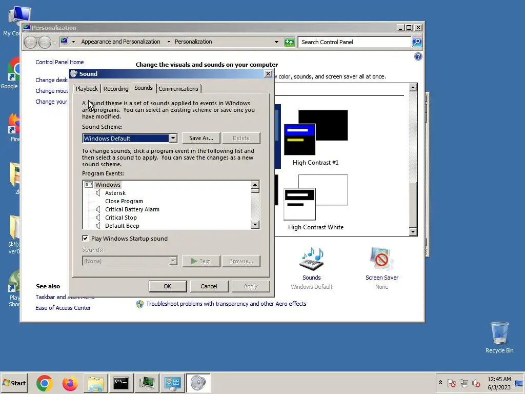Image resolution: width=525 pixels, height=394 pixels.
Task: Switch to the Playback tab
Action: pyautogui.click(x=87, y=89)
